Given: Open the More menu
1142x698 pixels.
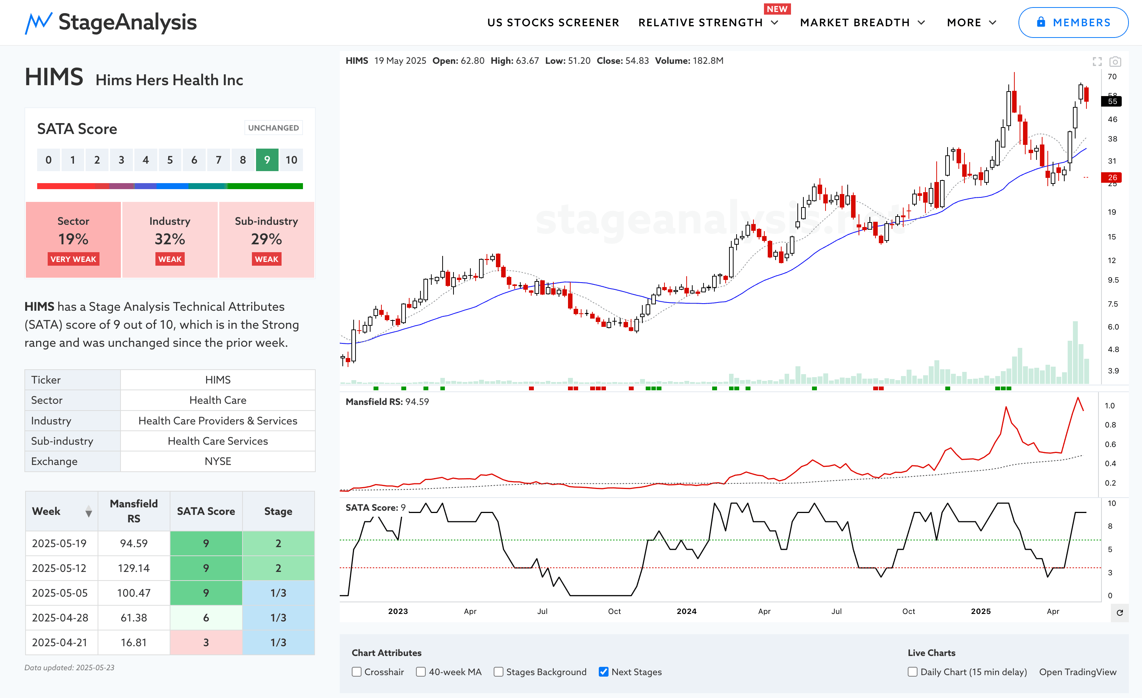Looking at the screenshot, I should [964, 23].
